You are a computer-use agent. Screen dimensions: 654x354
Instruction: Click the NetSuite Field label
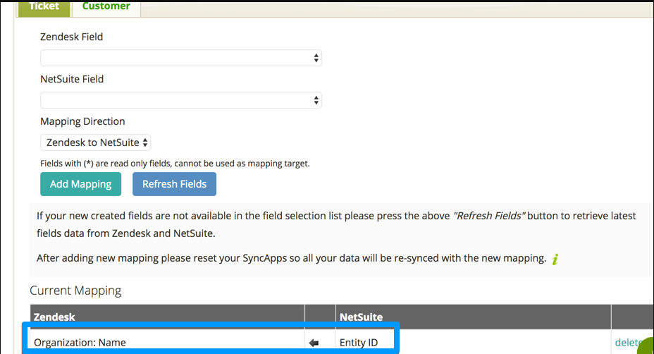72,79
